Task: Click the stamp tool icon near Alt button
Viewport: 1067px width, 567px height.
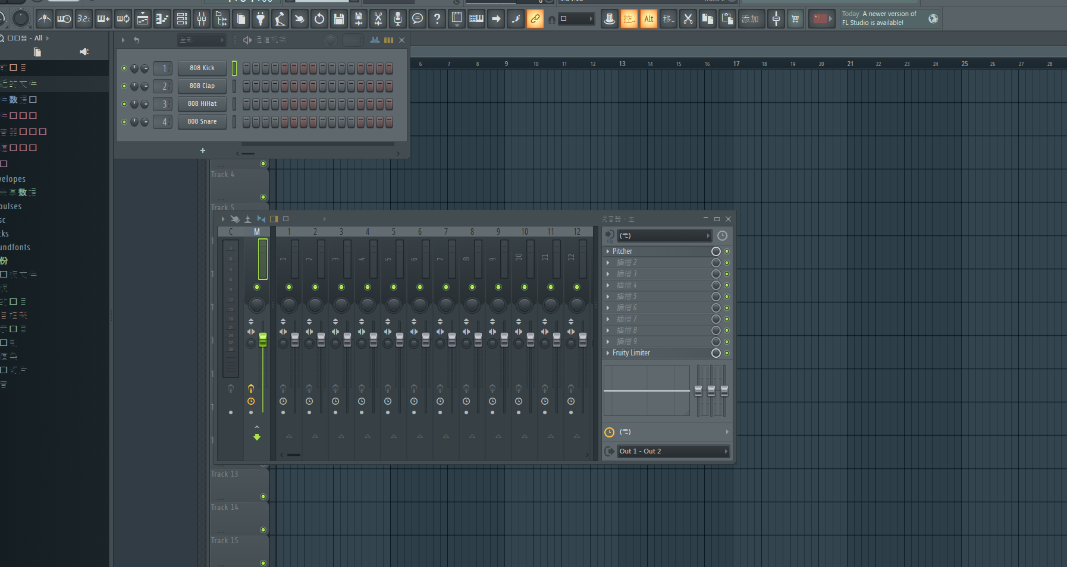Action: (x=610, y=19)
